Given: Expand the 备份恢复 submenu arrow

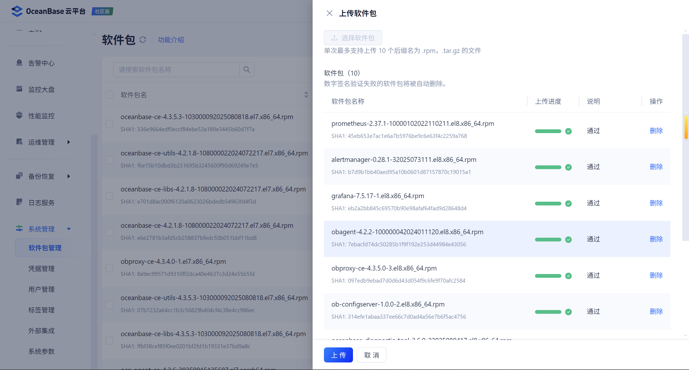Looking at the screenshot, I should [x=69, y=176].
